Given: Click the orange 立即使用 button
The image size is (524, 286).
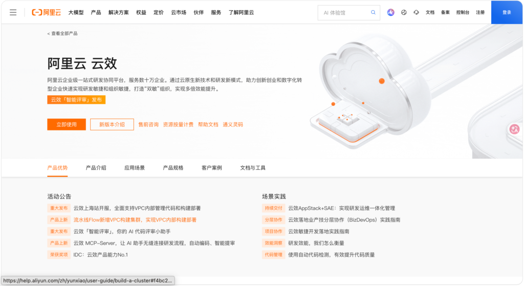Looking at the screenshot, I should point(67,124).
